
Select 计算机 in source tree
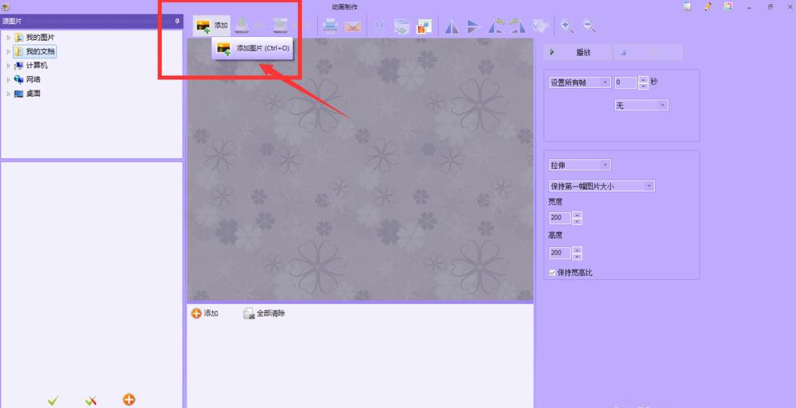tap(31, 66)
